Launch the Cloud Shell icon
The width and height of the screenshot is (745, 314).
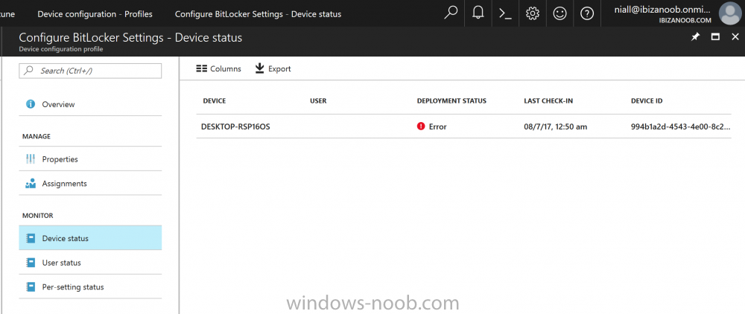pos(505,13)
